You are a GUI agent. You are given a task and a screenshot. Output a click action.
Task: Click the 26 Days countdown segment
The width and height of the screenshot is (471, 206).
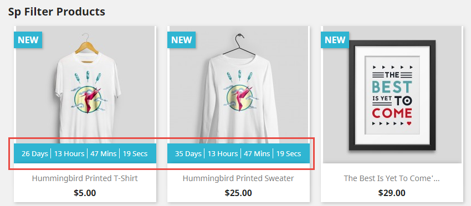pos(34,154)
